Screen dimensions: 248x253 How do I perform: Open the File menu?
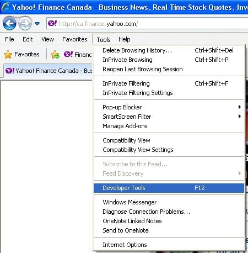click(9, 39)
